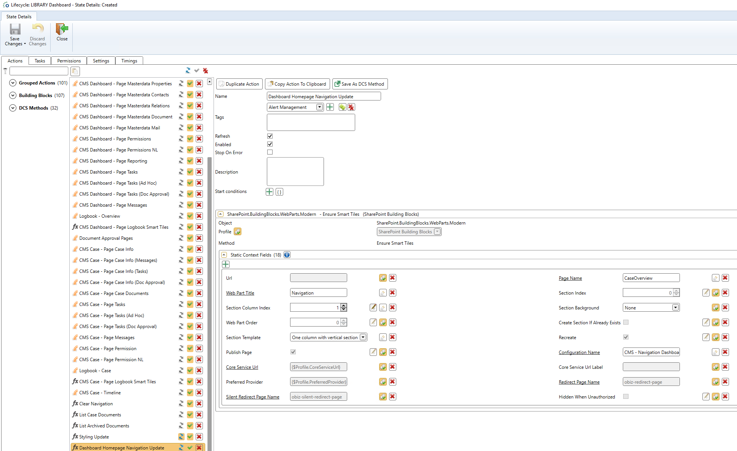
Task: Remove tag with red X beside Alert Management
Action: click(351, 107)
